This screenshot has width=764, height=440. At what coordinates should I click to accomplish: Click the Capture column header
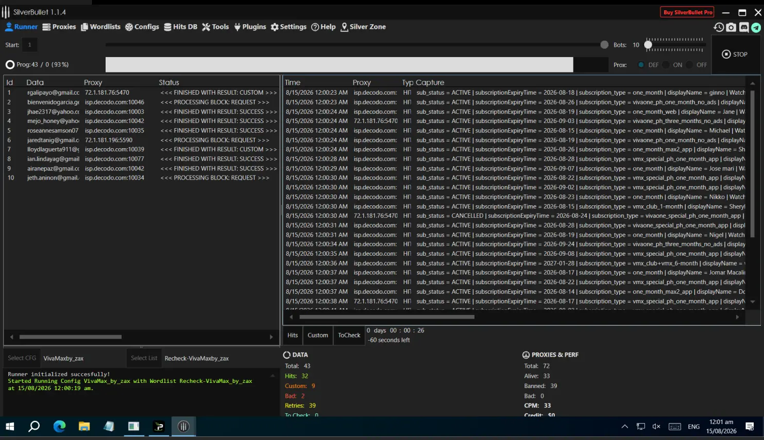pos(430,82)
